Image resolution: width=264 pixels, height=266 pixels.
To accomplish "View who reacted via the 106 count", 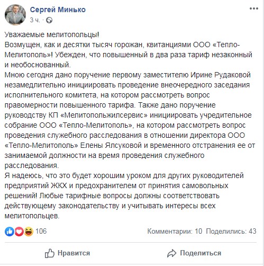I will [x=41, y=231].
